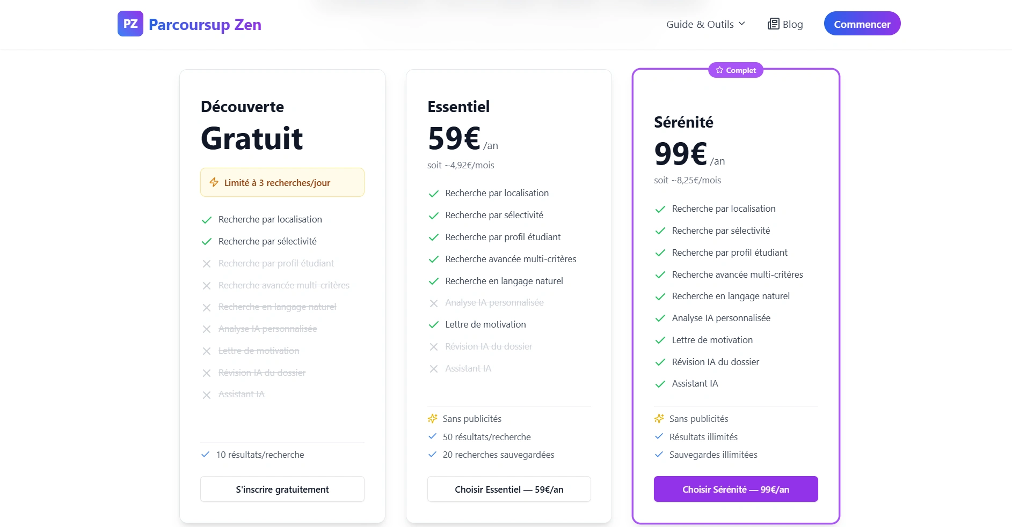Click the cross icon beside Découverte Assistant IA
Screen dimensions: 1012x527
[x=207, y=395]
